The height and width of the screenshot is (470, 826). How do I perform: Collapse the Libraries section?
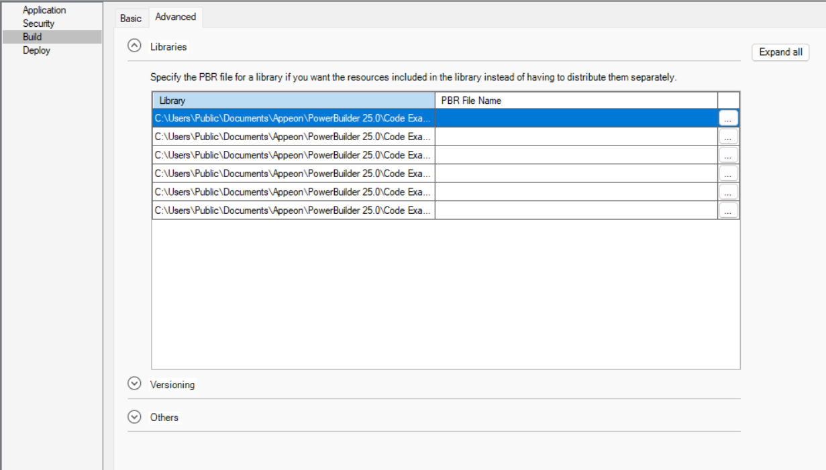pos(135,46)
